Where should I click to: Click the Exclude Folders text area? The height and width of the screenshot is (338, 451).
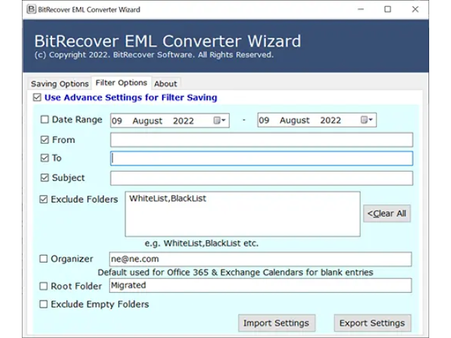(242, 214)
